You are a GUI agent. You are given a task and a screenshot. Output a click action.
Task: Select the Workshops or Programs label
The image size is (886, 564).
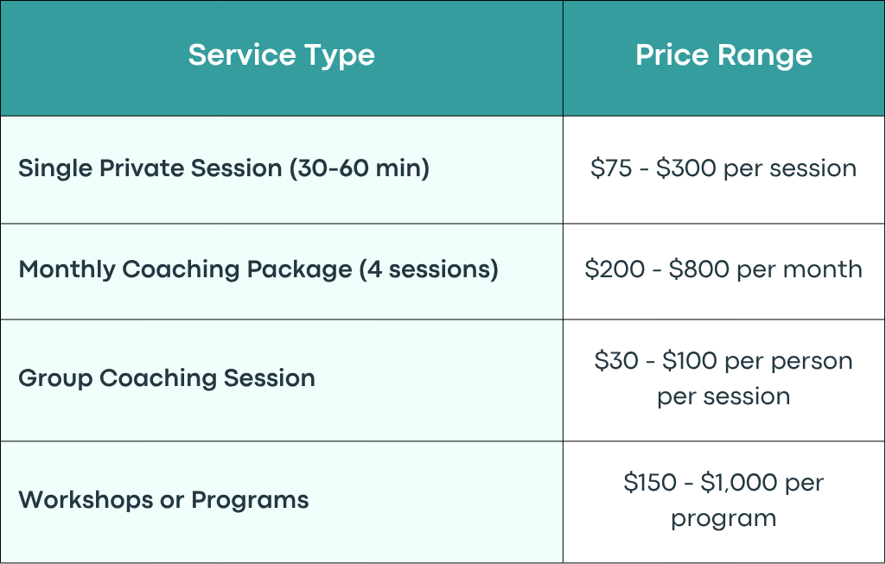pos(163,500)
